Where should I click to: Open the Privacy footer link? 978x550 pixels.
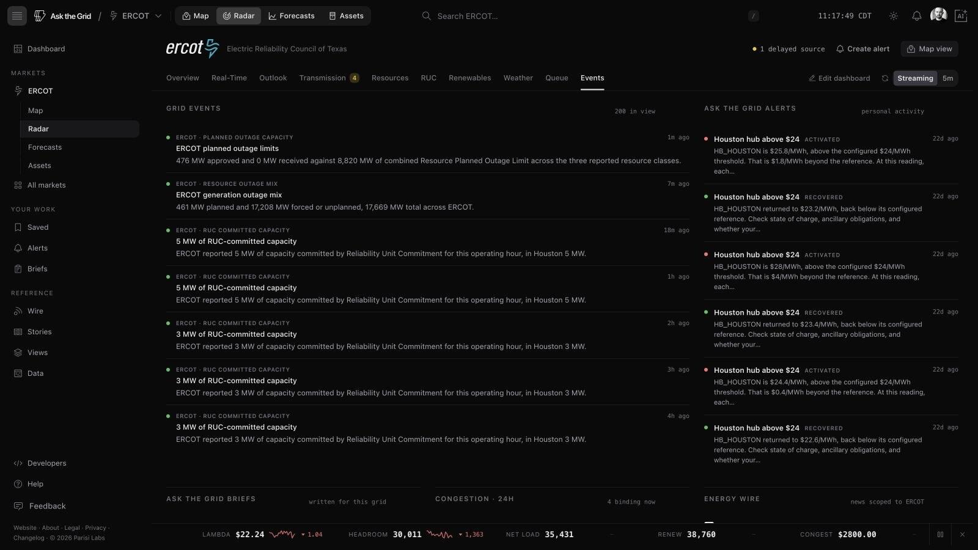pos(95,528)
